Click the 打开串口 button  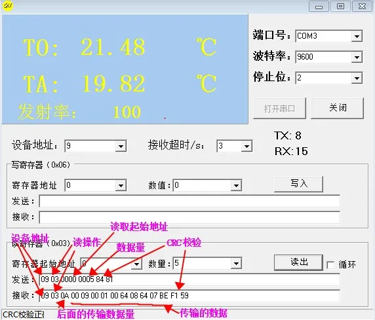tap(279, 109)
